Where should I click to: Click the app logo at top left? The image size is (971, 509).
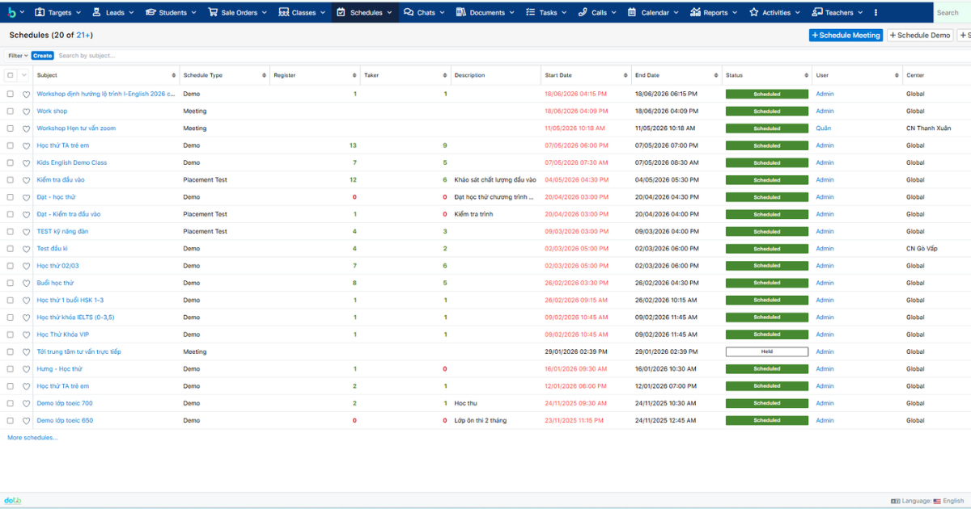tap(12, 12)
